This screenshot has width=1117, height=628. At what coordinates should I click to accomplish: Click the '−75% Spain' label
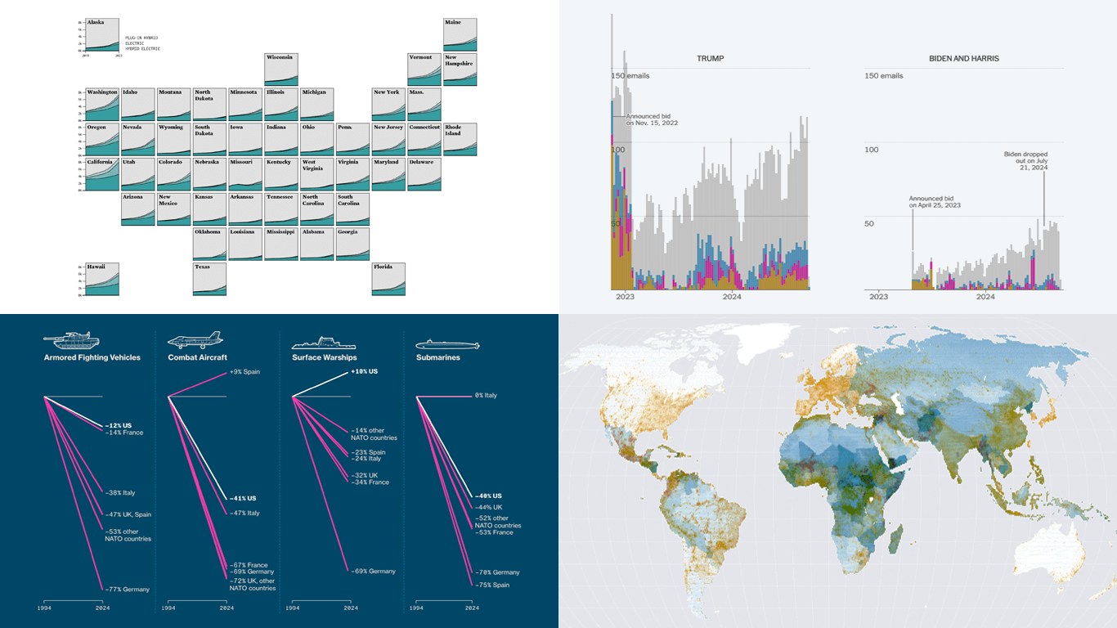(x=494, y=585)
